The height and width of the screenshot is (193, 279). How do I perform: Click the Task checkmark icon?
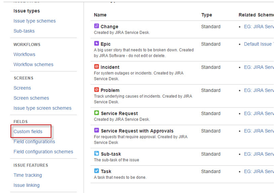97,171
